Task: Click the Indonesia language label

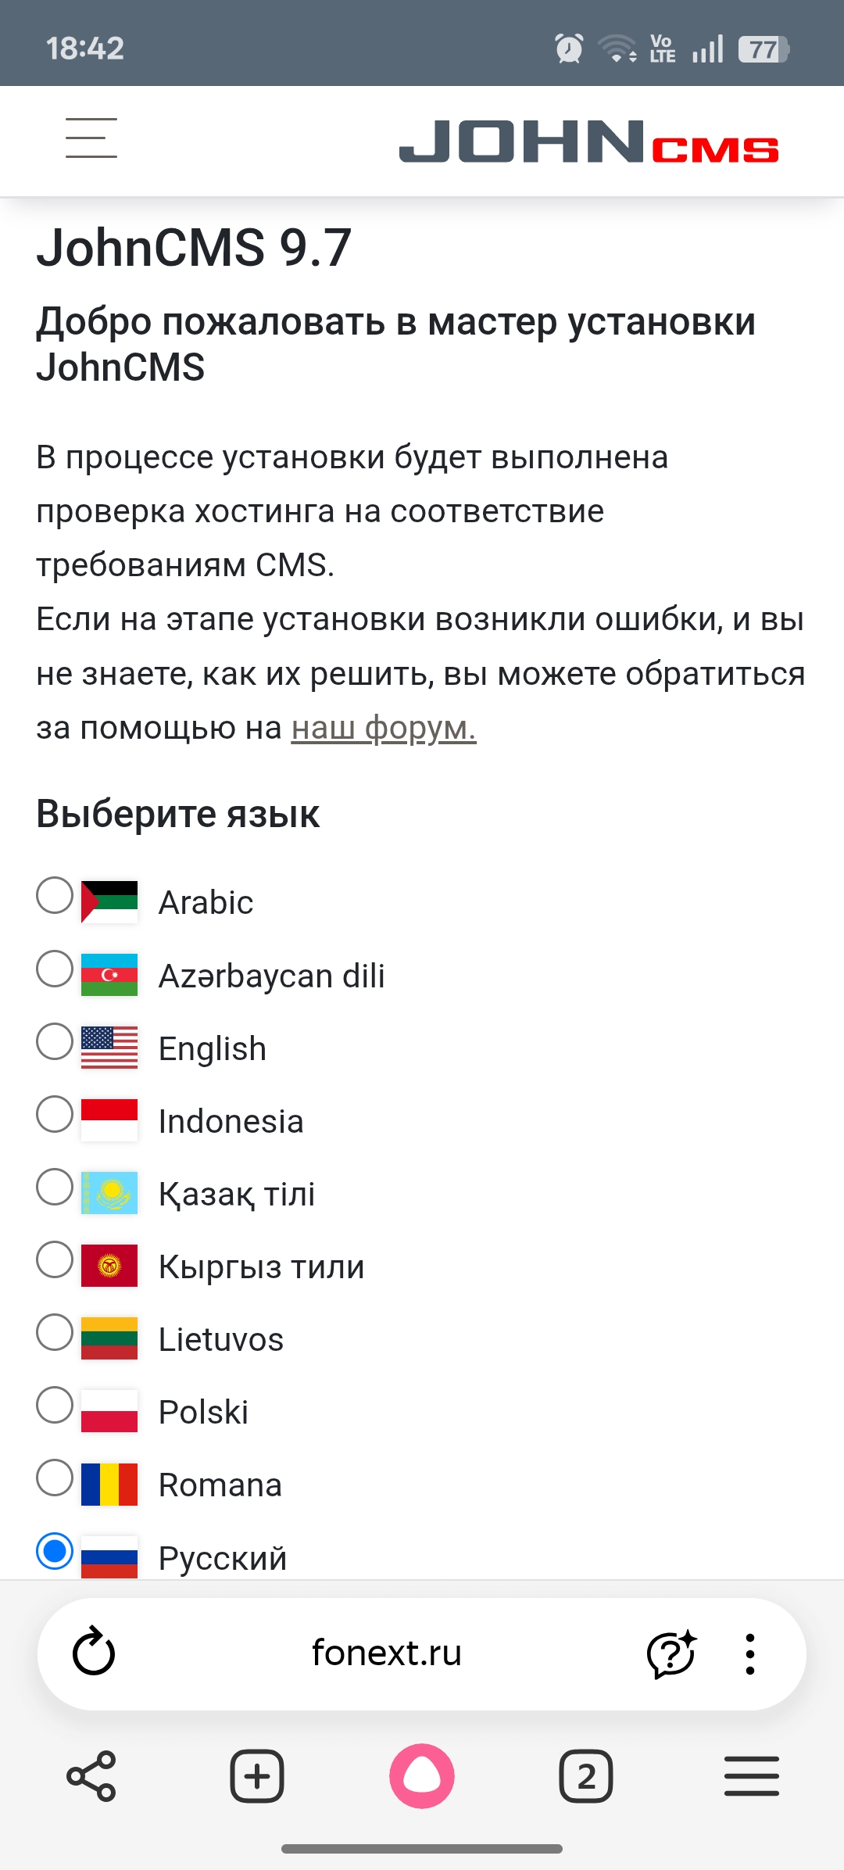Action: click(x=231, y=1121)
